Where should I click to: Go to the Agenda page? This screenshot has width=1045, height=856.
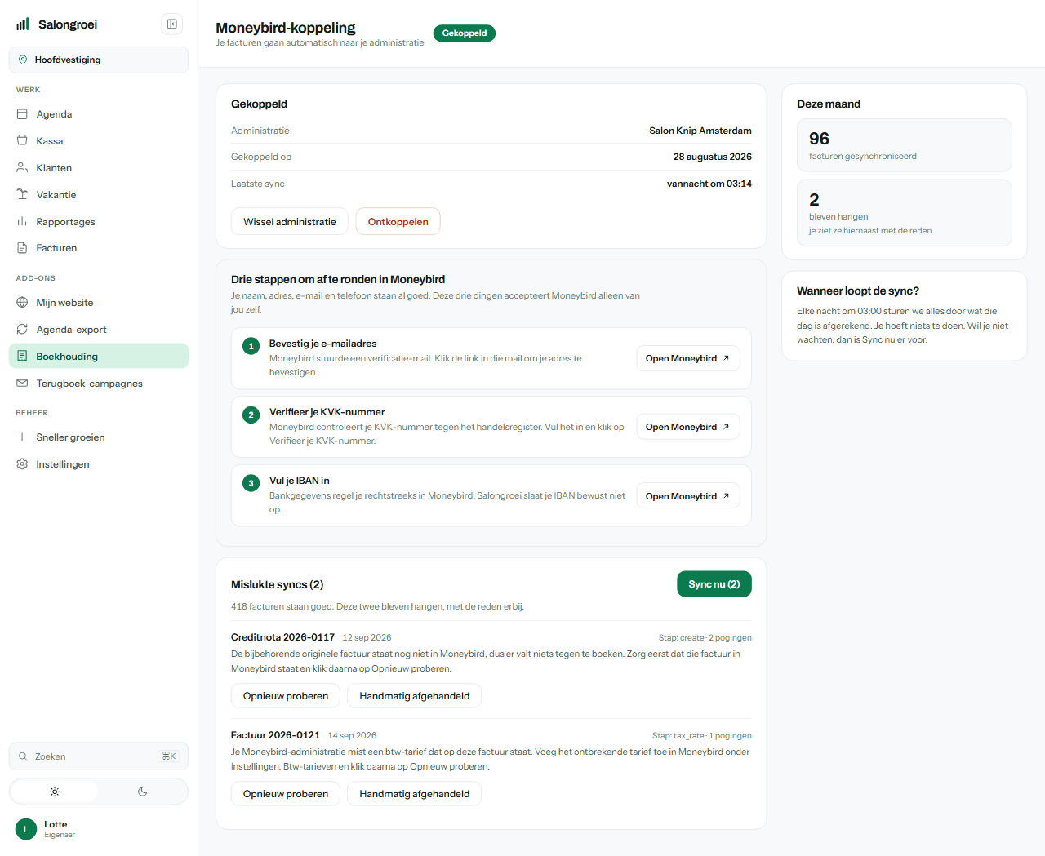99,114
